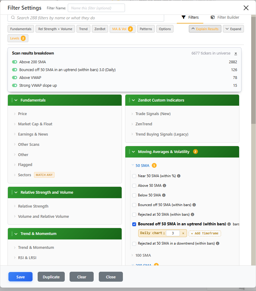Switch to the Filter Builder tab

225,17
